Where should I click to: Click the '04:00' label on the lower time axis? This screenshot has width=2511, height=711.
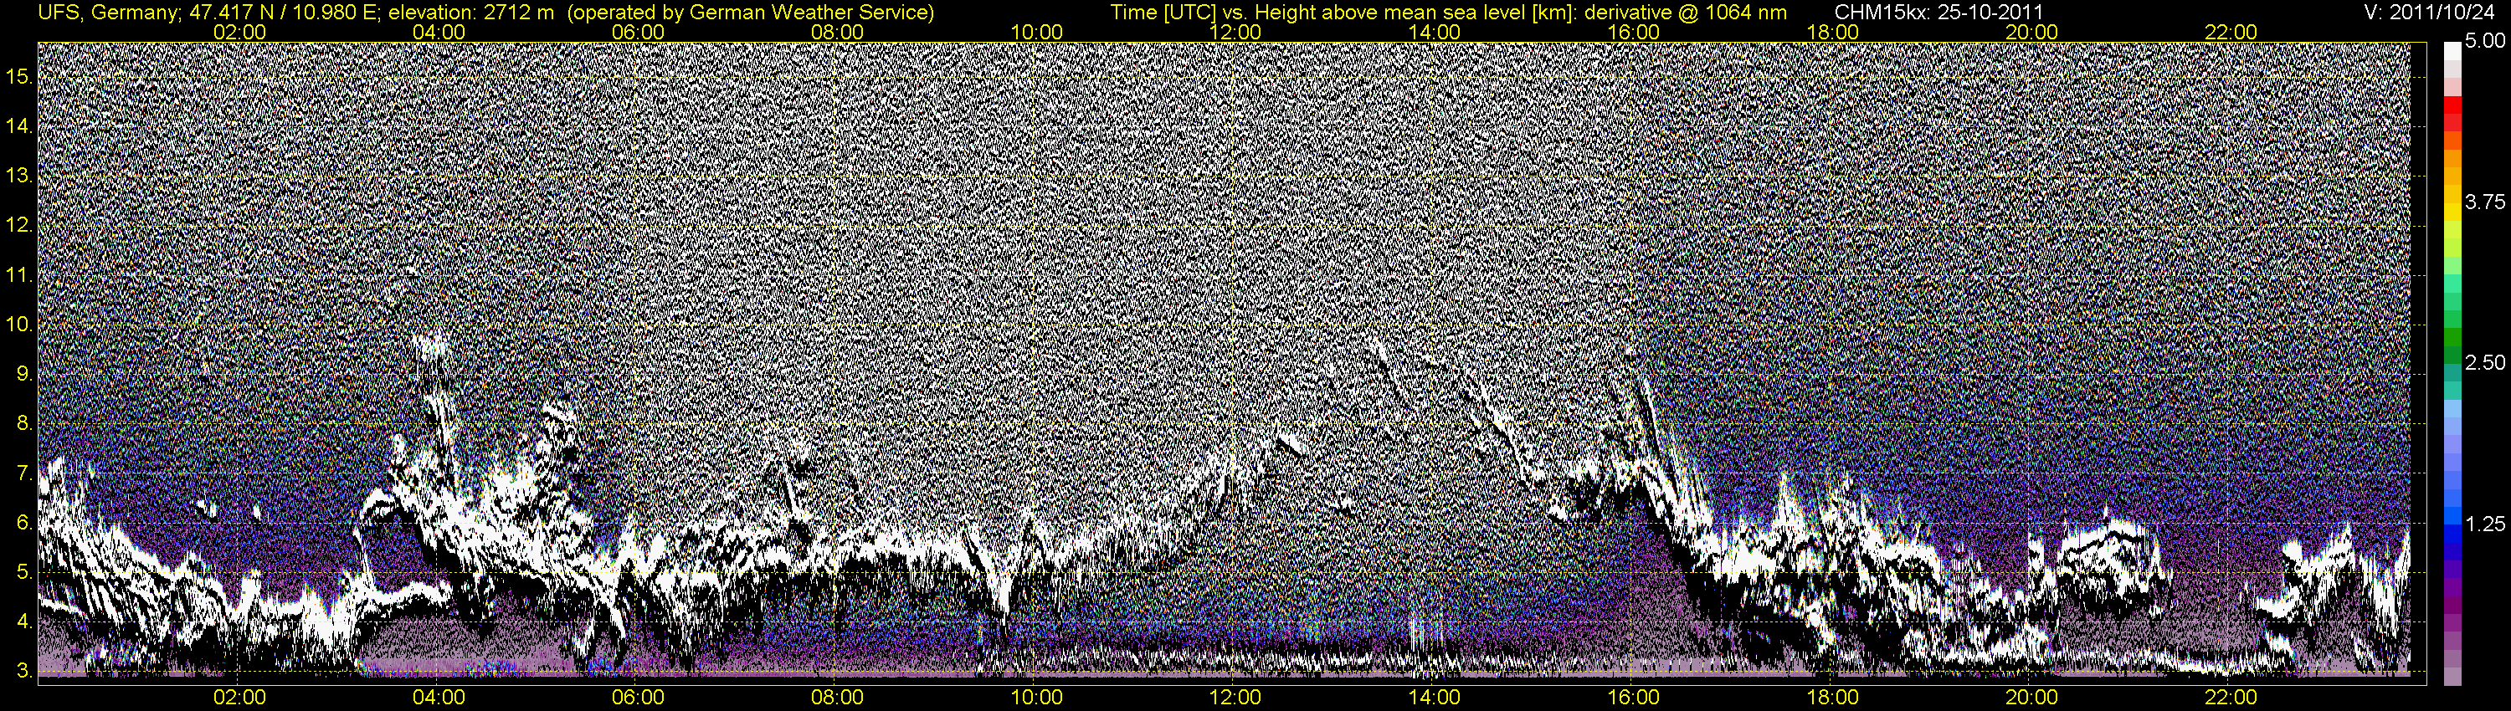click(439, 698)
